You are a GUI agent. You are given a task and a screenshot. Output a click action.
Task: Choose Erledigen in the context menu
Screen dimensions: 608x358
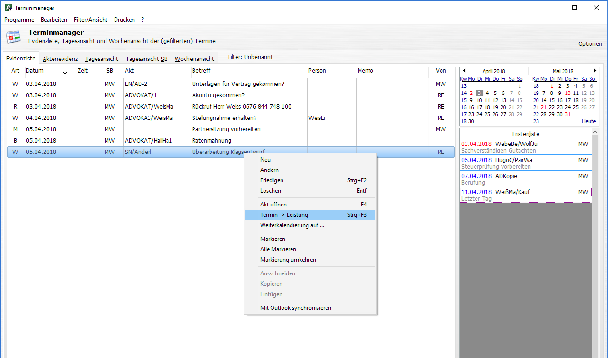[310, 180]
